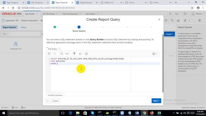Expand the Team Development dropdown arrow
206x116 pixels.
80,14
